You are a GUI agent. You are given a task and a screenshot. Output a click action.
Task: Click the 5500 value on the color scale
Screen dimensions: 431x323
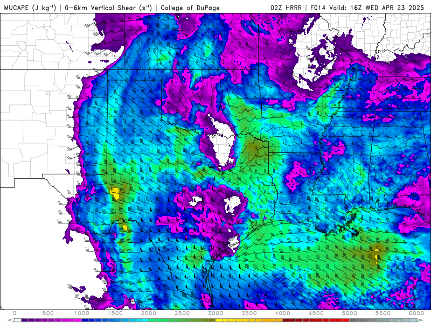coord(383,313)
